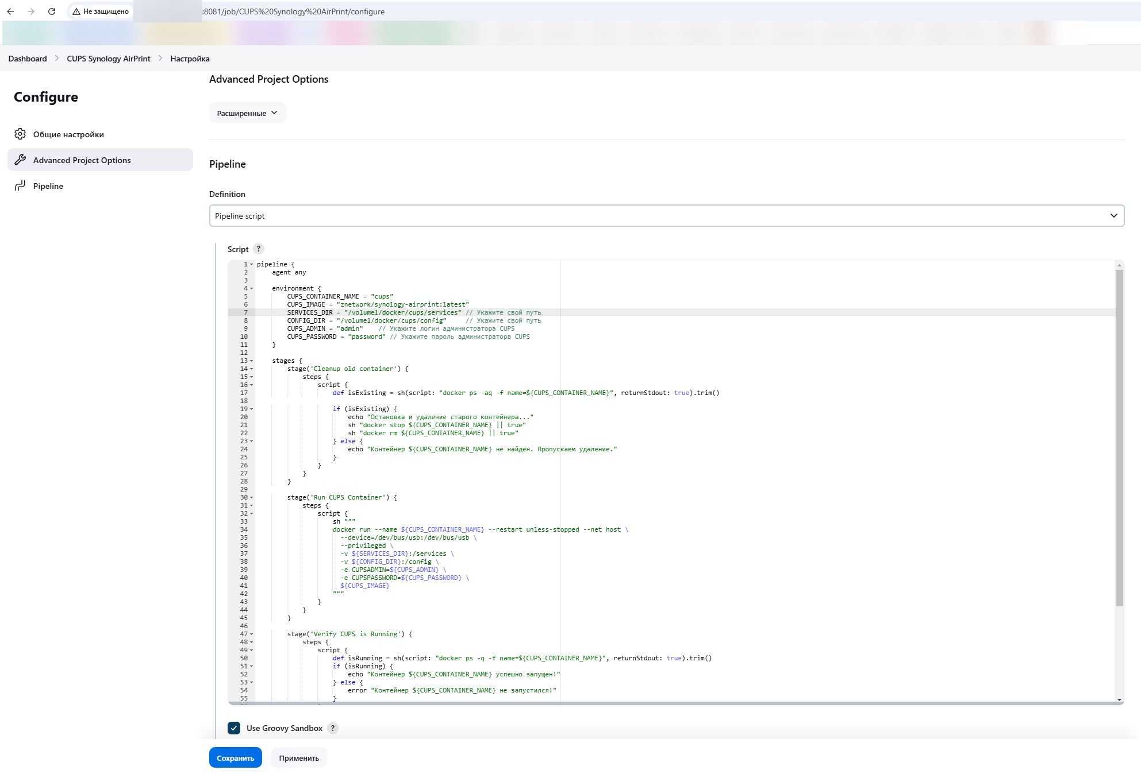1141x774 pixels.
Task: Click the Pipeline sidebar icon
Action: (20, 185)
